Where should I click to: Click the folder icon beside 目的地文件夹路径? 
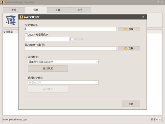[126, 48]
